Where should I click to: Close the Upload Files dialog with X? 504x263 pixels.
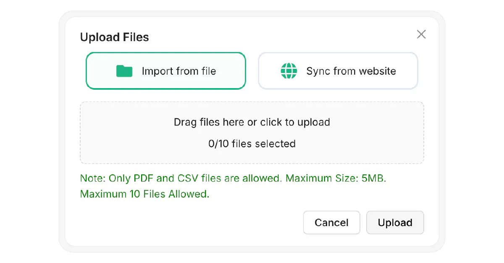pos(421,34)
